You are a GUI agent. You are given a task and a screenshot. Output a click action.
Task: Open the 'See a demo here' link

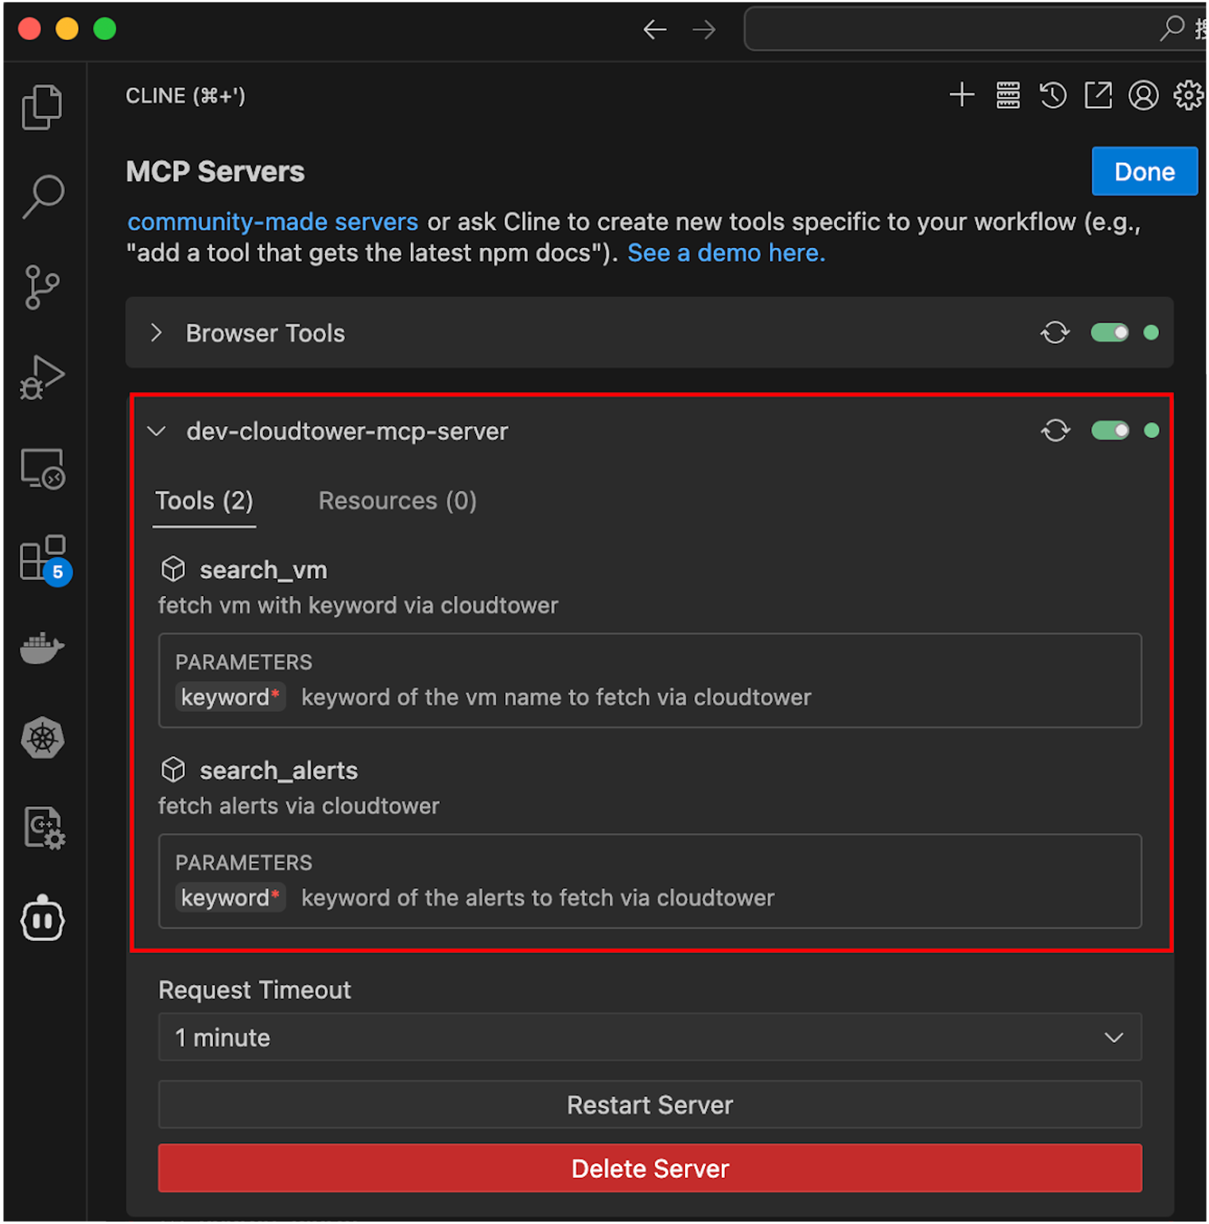point(726,253)
